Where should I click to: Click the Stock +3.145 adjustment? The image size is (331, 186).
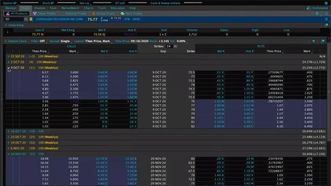[163, 41]
